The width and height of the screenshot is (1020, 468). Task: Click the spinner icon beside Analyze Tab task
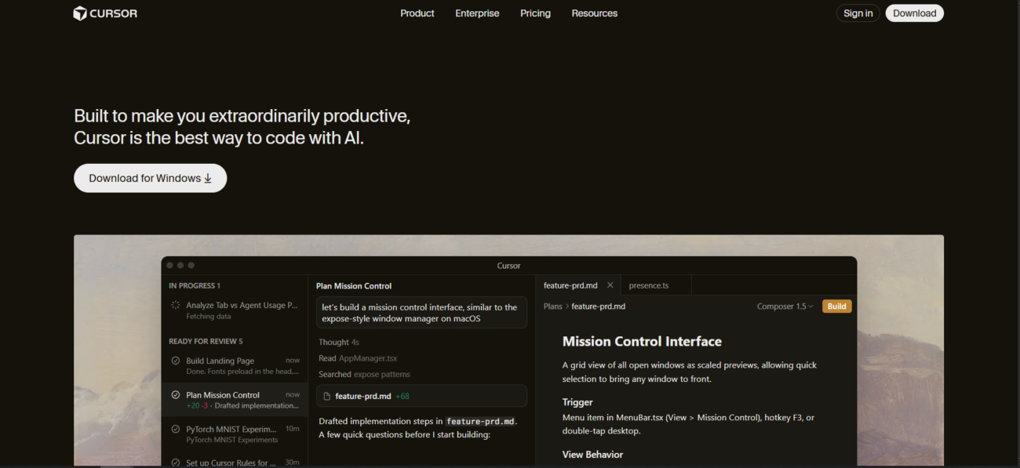pyautogui.click(x=176, y=306)
